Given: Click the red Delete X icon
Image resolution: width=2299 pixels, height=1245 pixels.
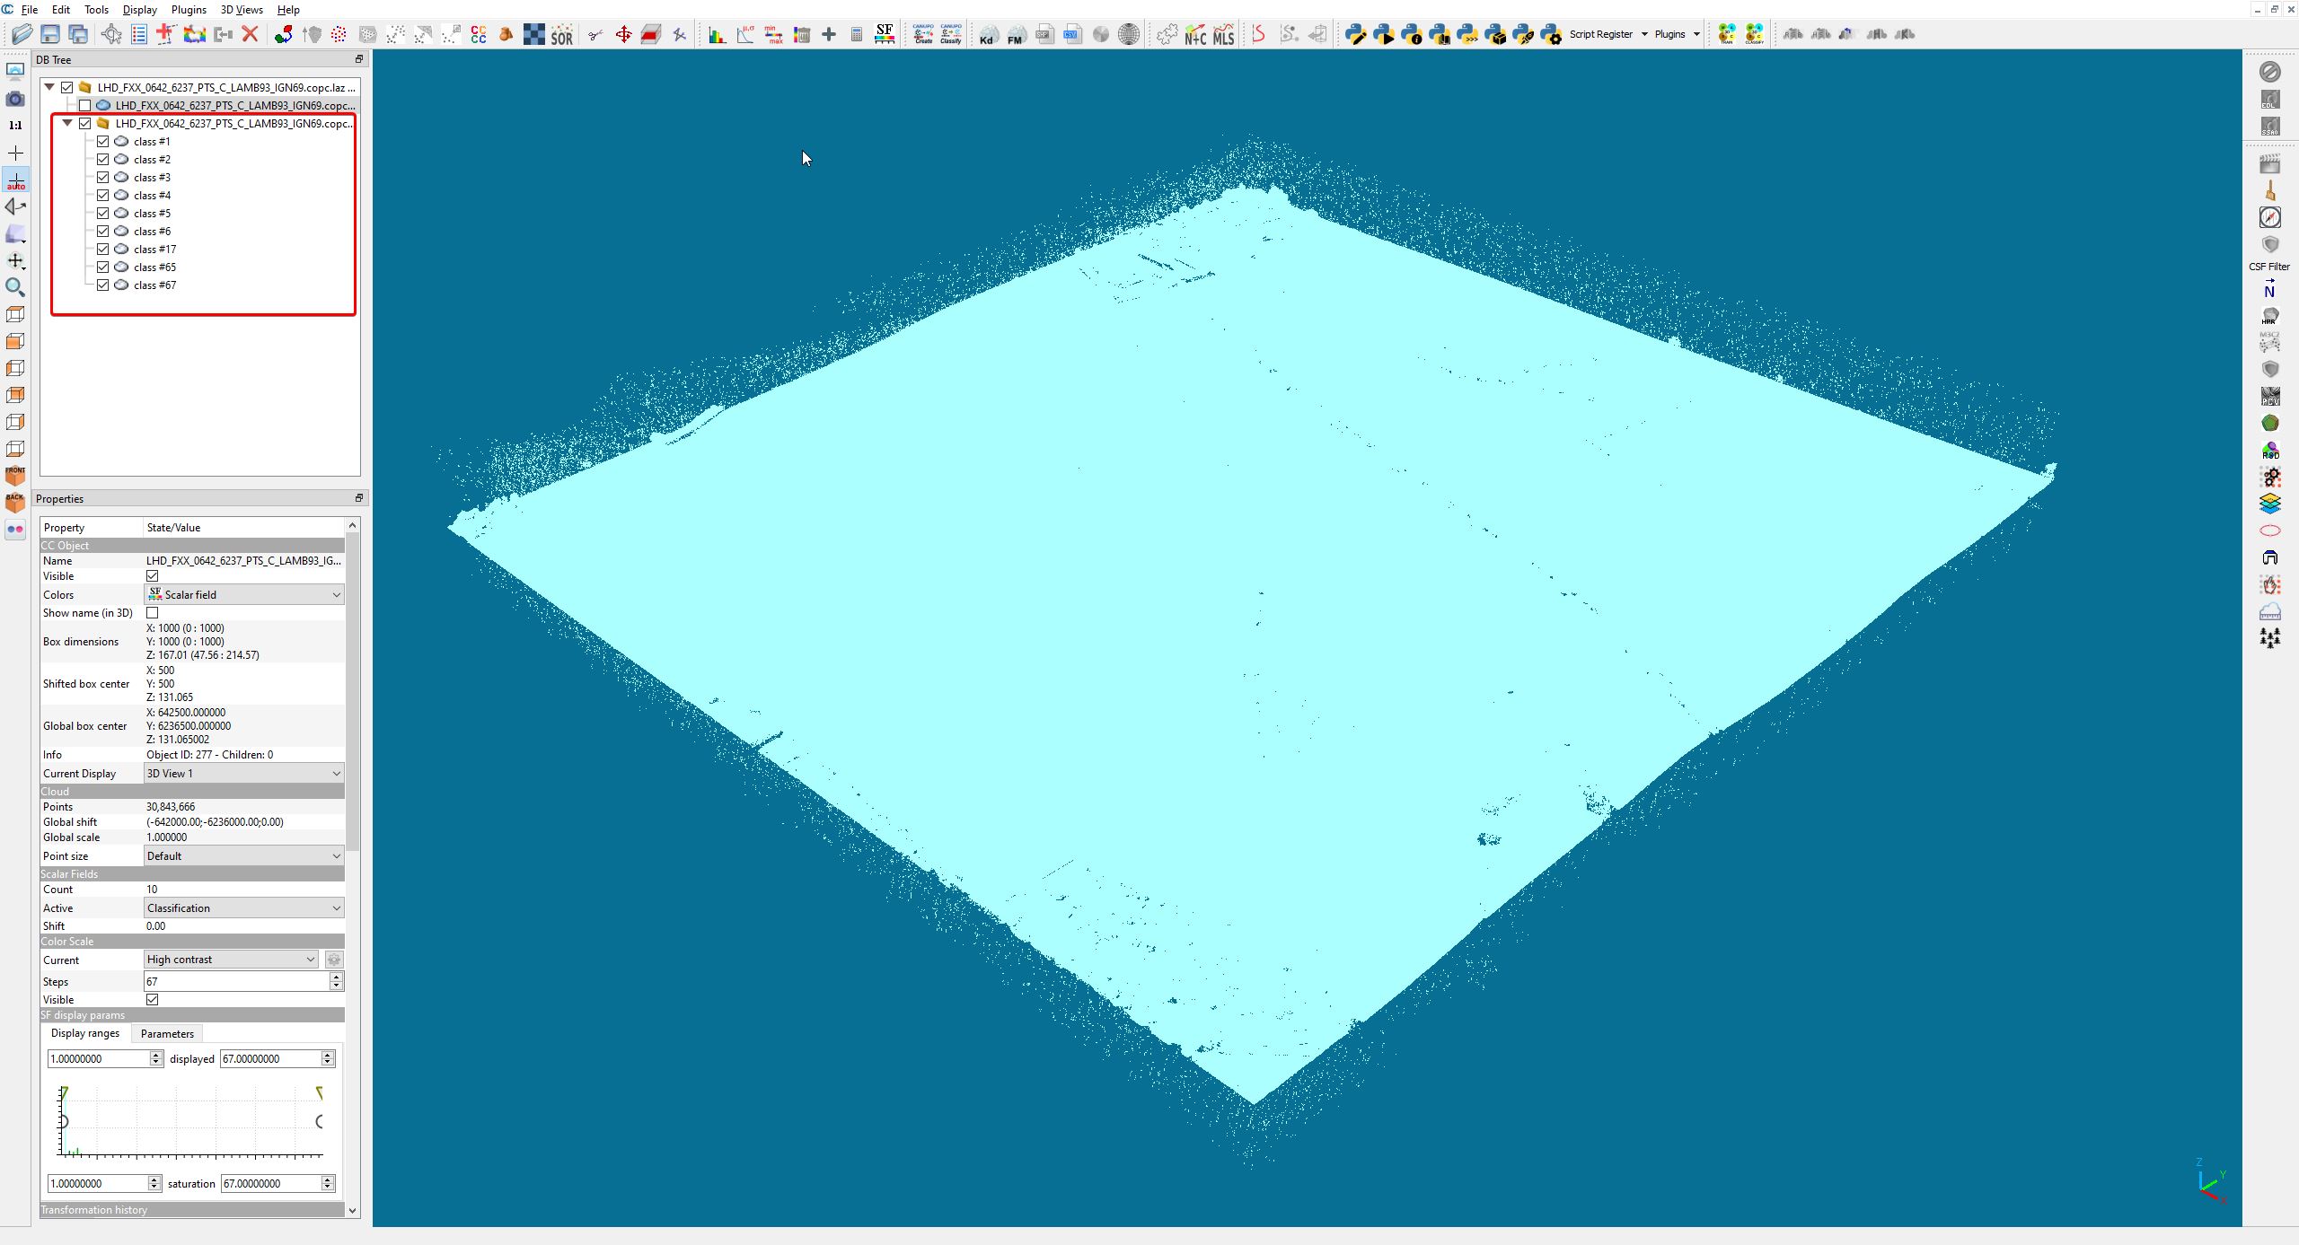Looking at the screenshot, I should (251, 34).
